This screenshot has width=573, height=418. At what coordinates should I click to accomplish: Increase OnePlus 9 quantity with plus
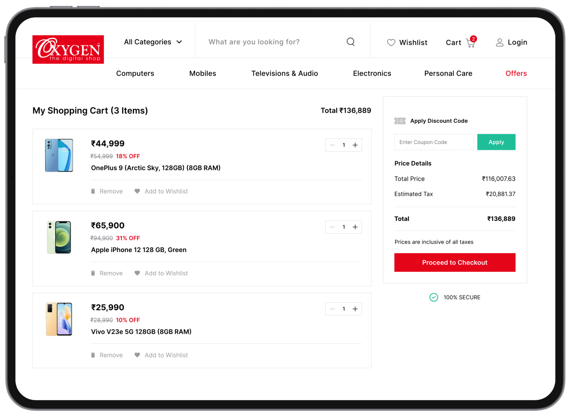pos(355,145)
